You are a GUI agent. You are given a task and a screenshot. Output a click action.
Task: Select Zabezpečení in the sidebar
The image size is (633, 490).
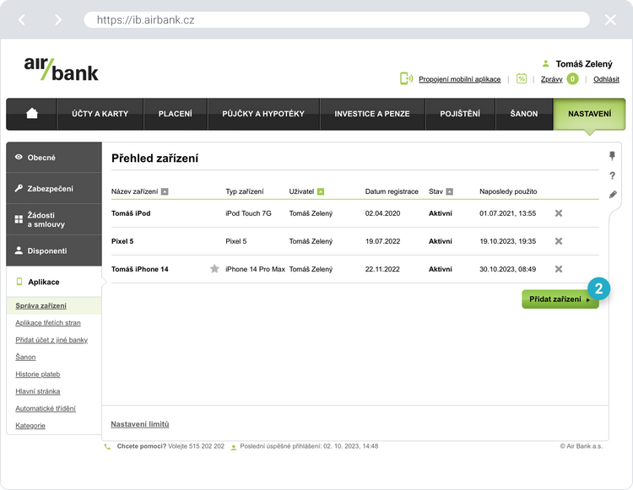pyautogui.click(x=54, y=189)
